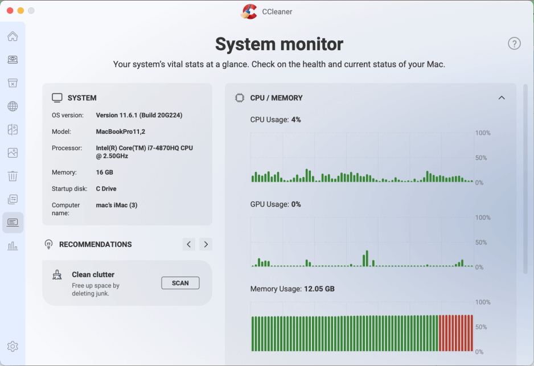Open the globe sidebar icon
The width and height of the screenshot is (534, 366).
click(13, 106)
